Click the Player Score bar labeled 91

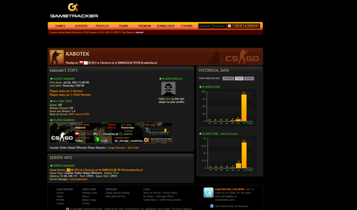[244, 108]
